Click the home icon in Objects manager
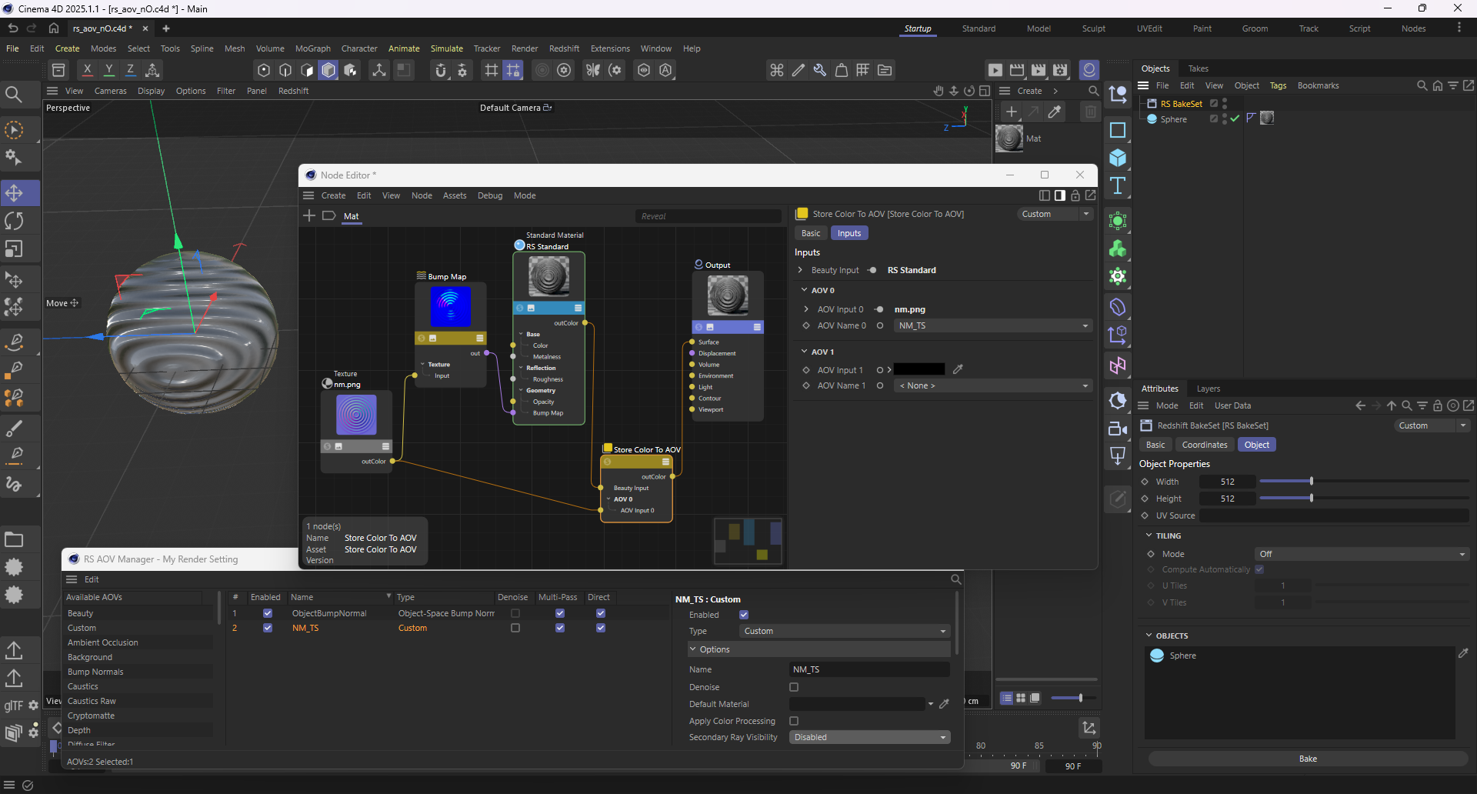The image size is (1477, 794). coord(1438,85)
